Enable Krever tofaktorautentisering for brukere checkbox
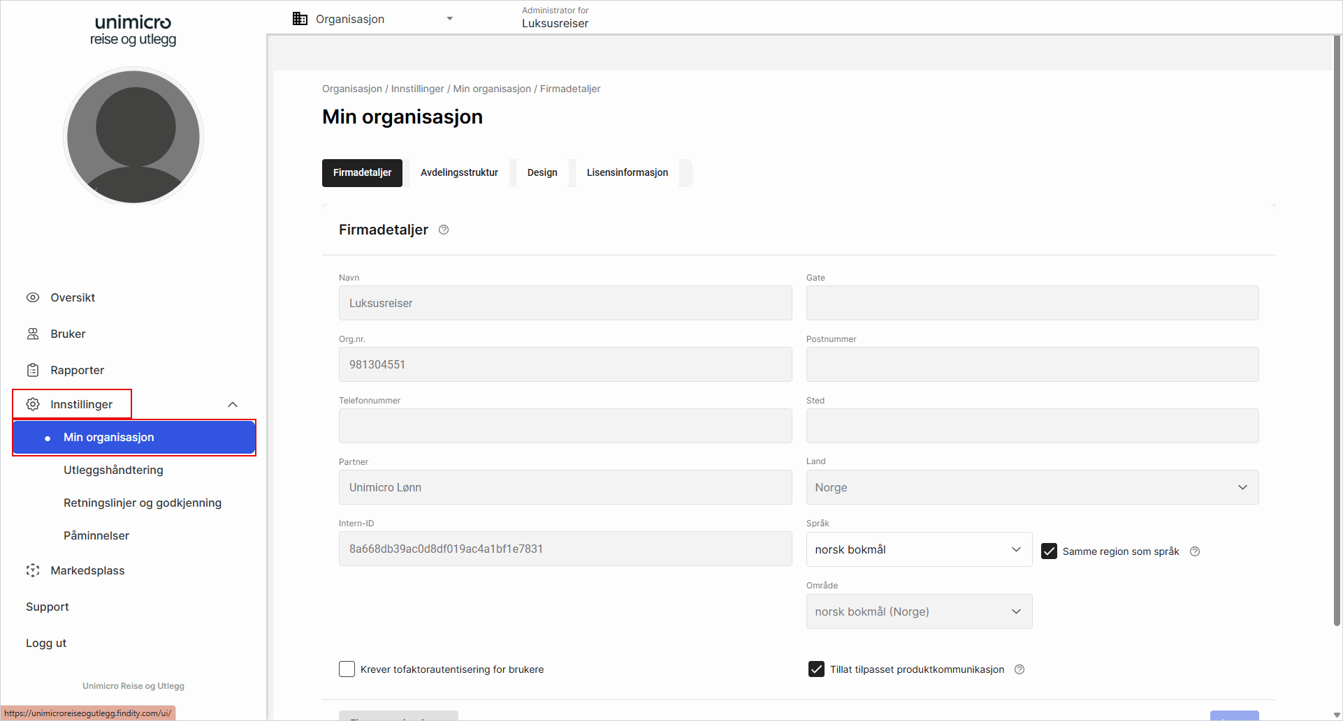This screenshot has height=721, width=1343. [347, 669]
